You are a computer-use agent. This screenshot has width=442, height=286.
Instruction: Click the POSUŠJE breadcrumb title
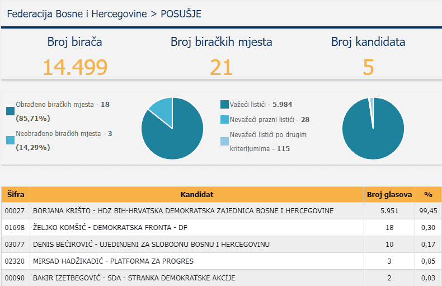(x=181, y=13)
